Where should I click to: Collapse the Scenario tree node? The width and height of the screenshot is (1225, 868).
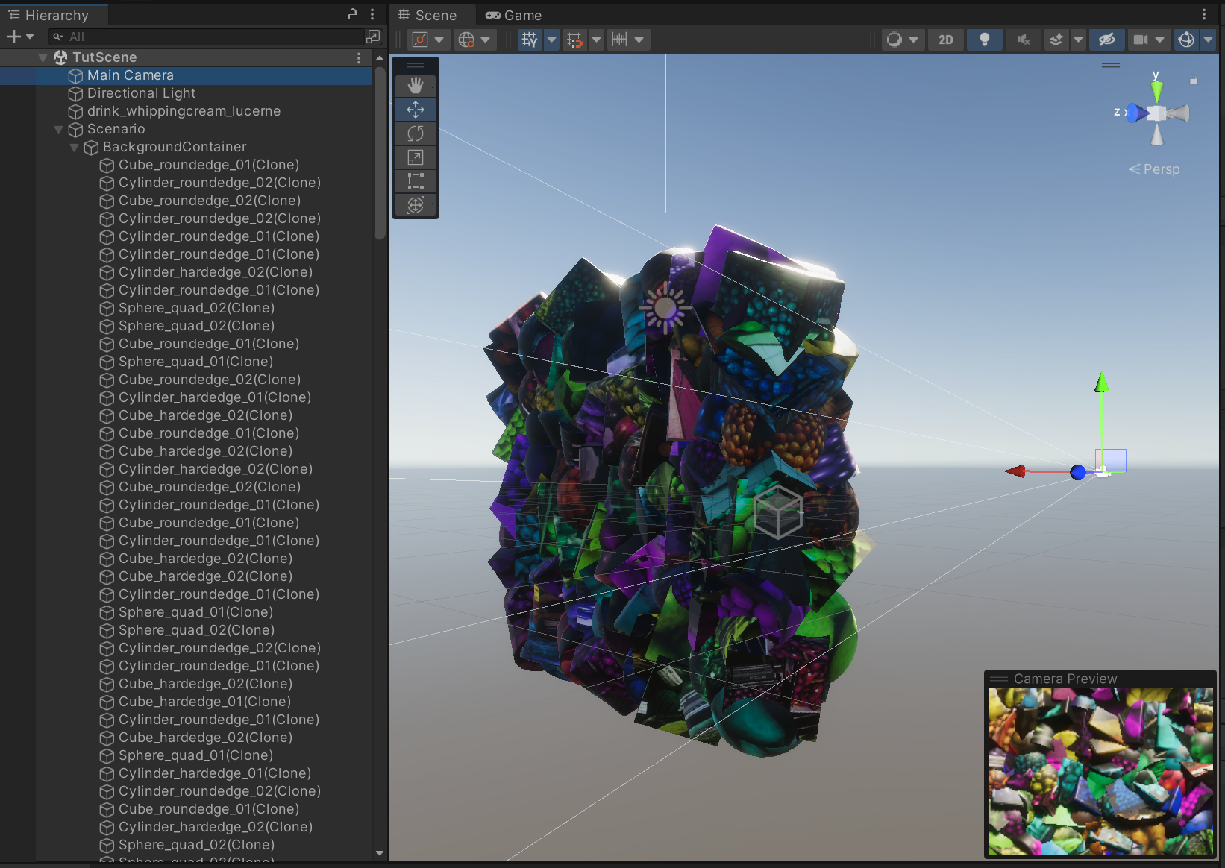(x=59, y=130)
